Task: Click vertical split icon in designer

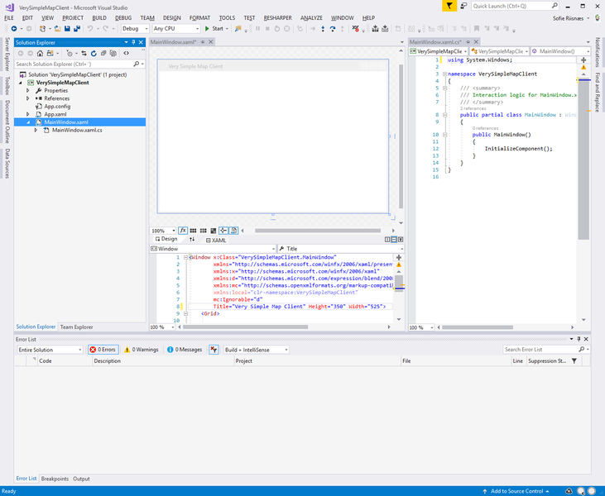Action: pos(387,240)
